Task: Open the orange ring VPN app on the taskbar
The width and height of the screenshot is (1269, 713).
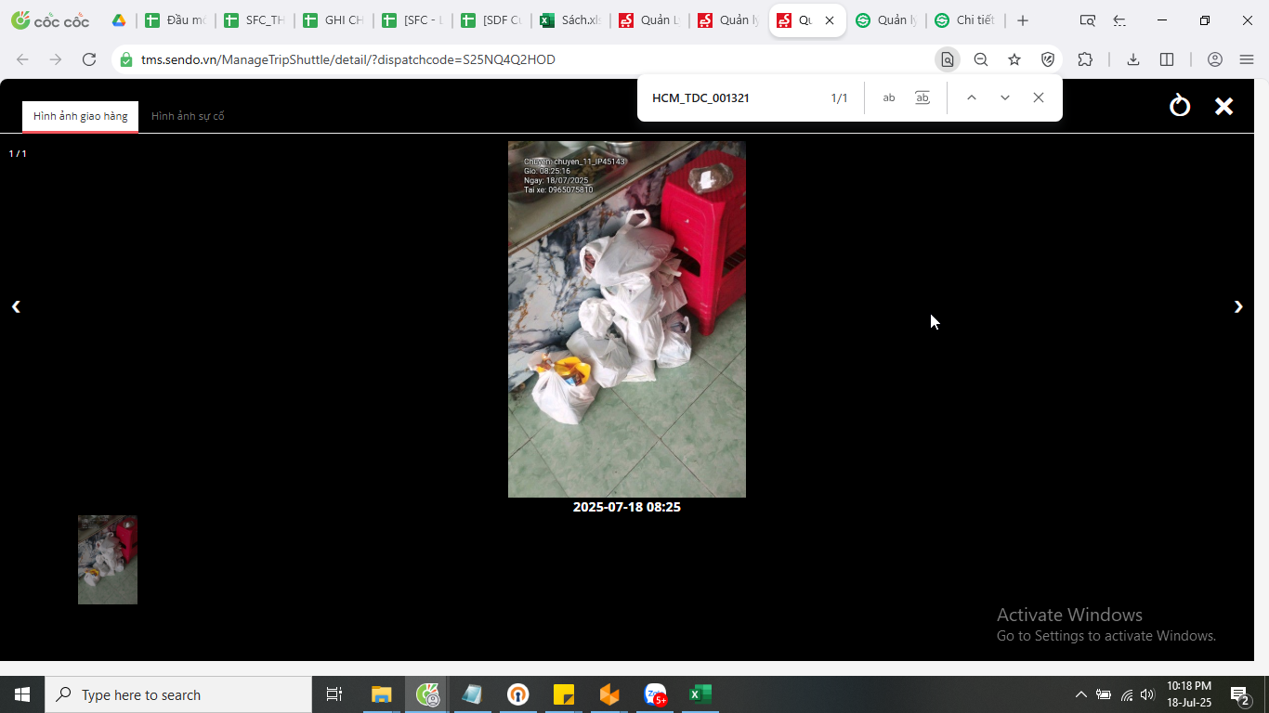Action: (517, 694)
